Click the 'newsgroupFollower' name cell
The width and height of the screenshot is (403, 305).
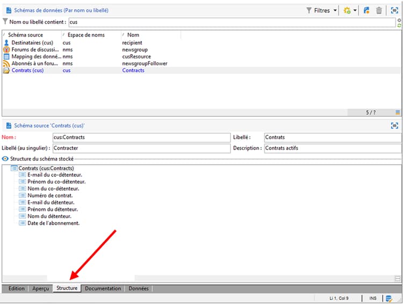[x=145, y=63]
